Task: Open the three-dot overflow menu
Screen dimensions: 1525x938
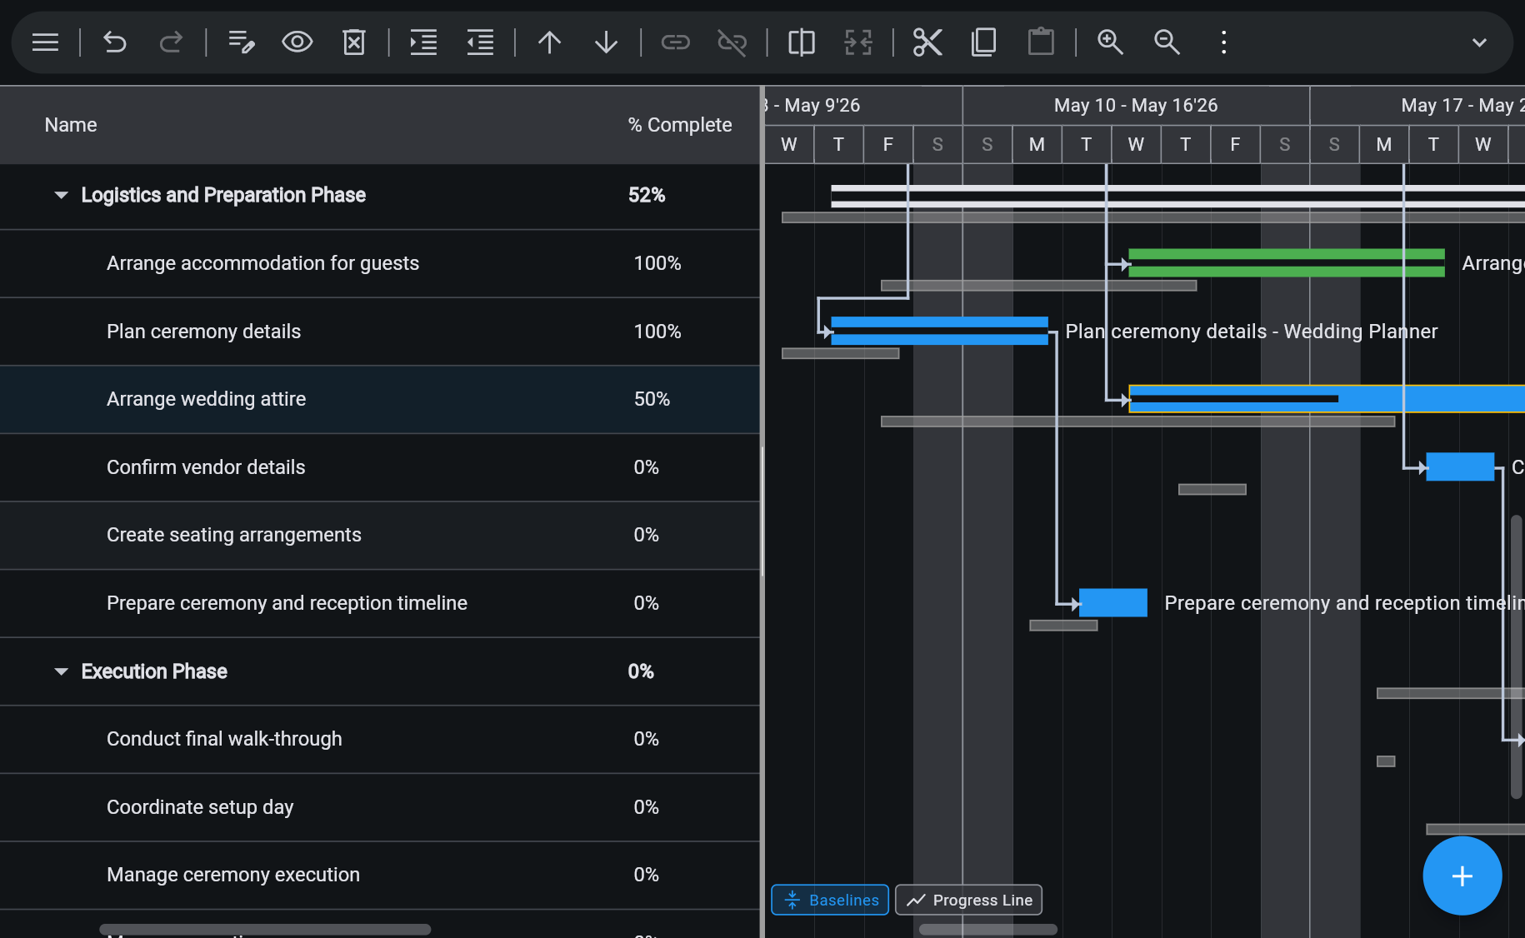Action: [x=1222, y=42]
